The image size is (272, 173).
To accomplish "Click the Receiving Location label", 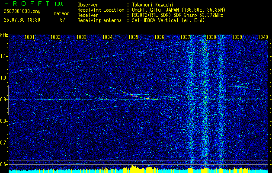I will click(x=101, y=10).
